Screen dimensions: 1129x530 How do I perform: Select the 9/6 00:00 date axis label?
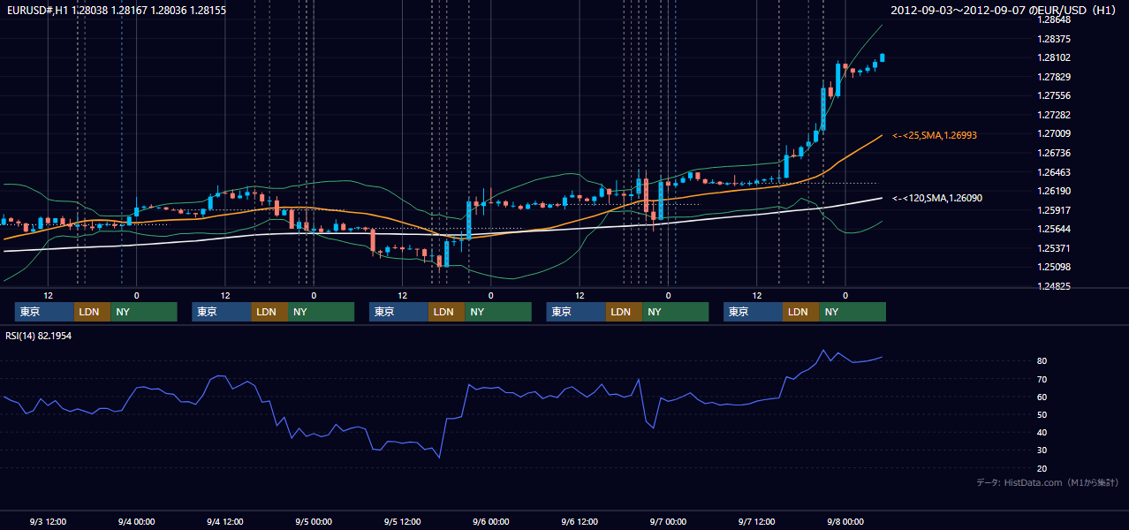[490, 521]
